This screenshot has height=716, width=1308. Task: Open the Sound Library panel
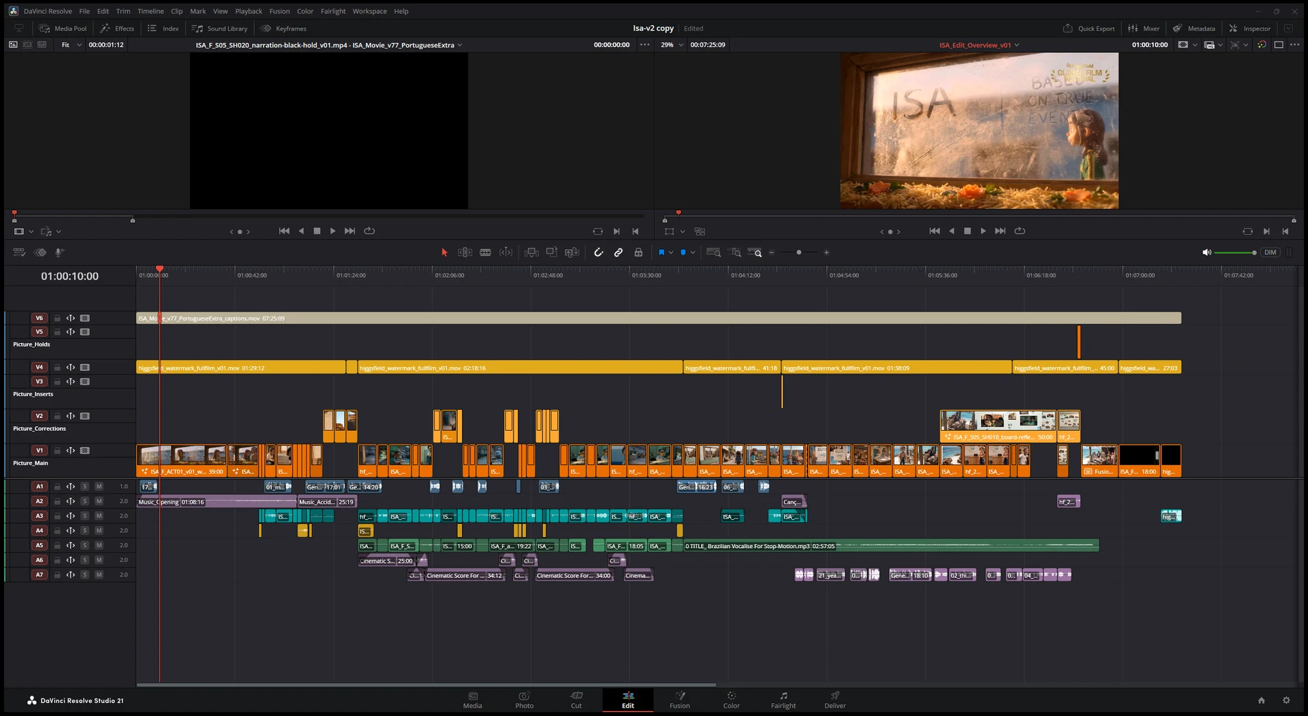click(220, 29)
